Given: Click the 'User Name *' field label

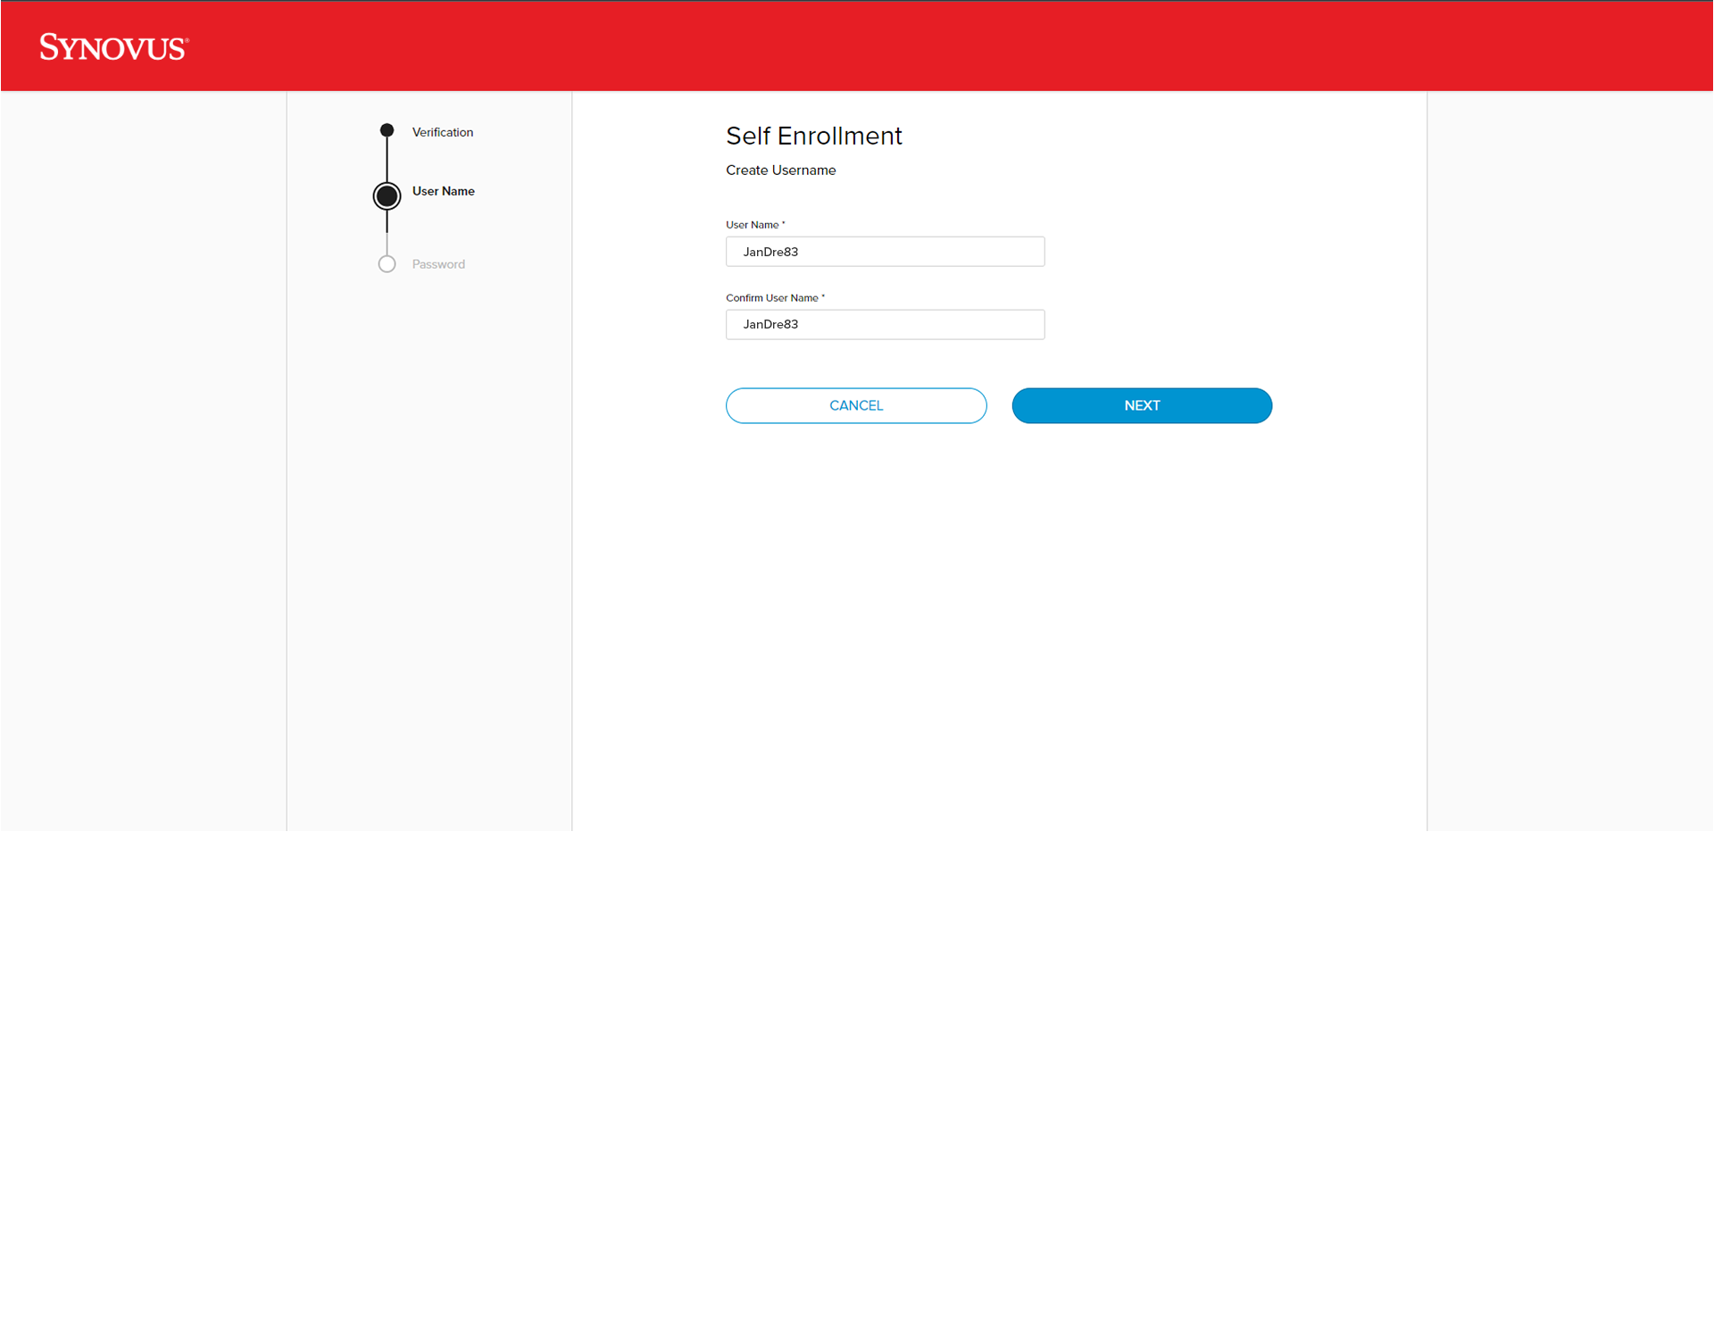Looking at the screenshot, I should (x=752, y=225).
